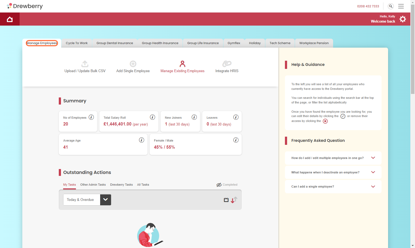Select Other Admin Tasks tab
This screenshot has width=415, height=248.
(93, 185)
